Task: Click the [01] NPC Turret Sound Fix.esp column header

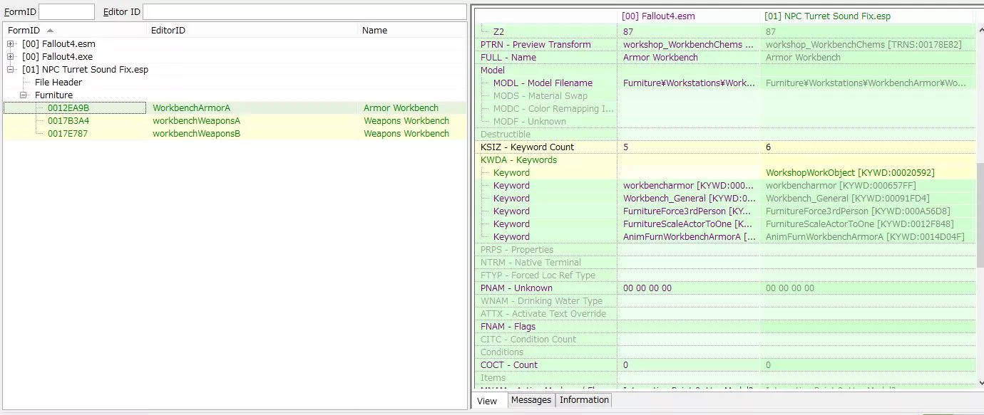Action: (867, 16)
